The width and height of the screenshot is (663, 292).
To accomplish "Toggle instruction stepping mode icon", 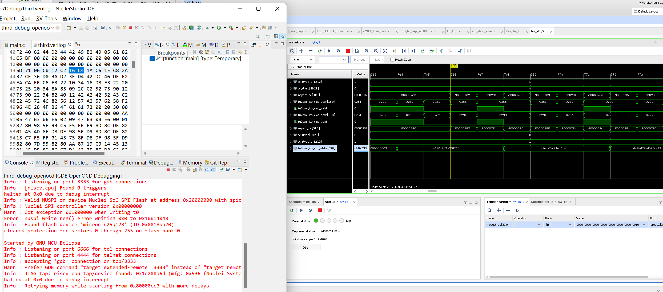I will click(x=163, y=28).
